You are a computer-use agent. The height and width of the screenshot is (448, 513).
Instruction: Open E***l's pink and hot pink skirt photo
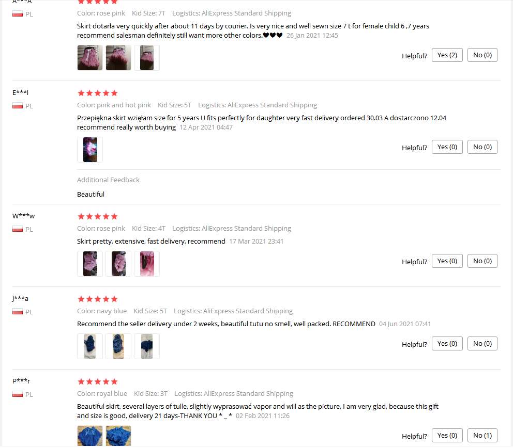coord(90,150)
